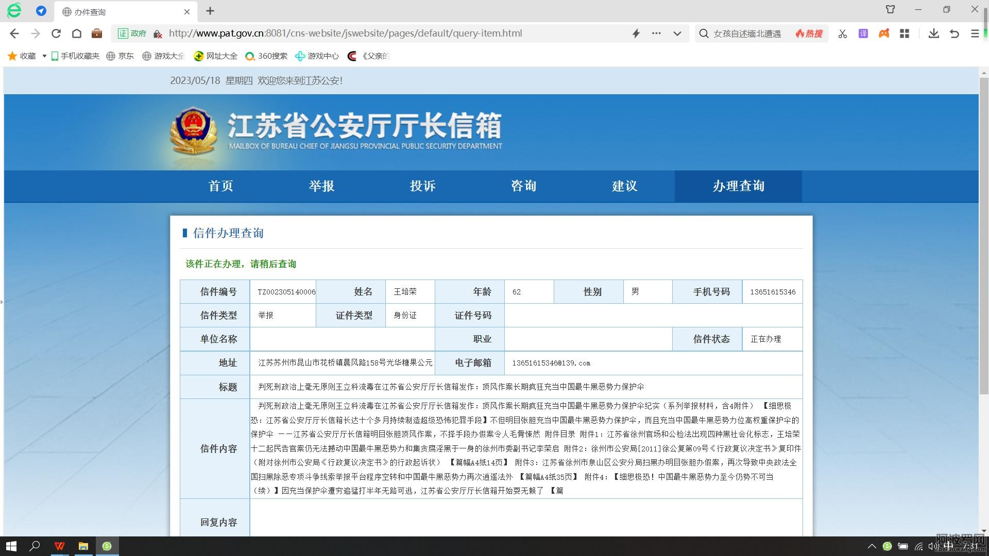The image size is (989, 556).
Task: Click the 360 browser logo icon
Action: pyautogui.click(x=14, y=11)
